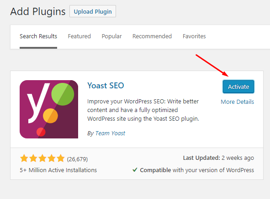The width and height of the screenshot is (270, 199).
Task: Click the Upload Plugin button
Action: click(93, 11)
